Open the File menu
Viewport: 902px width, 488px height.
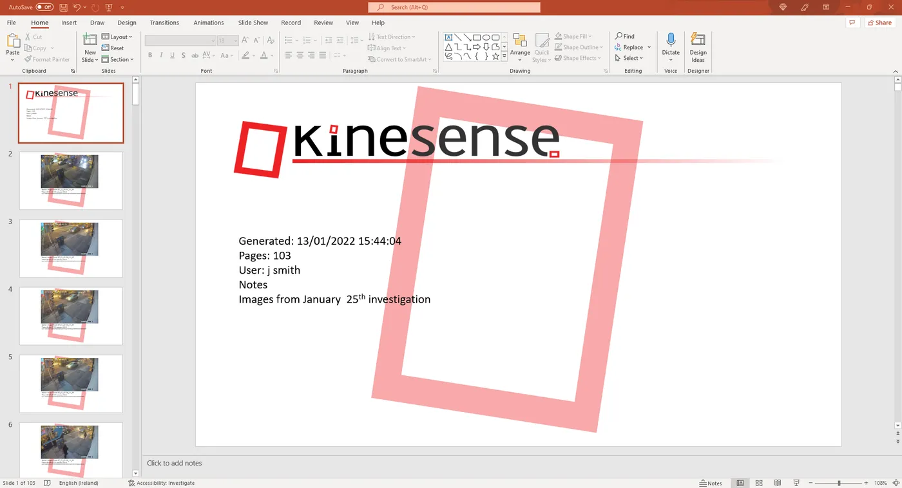(x=12, y=23)
